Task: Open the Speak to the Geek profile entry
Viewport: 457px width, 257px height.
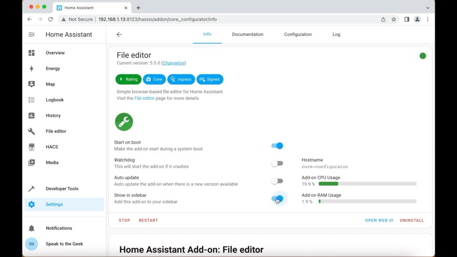Action: (64, 244)
